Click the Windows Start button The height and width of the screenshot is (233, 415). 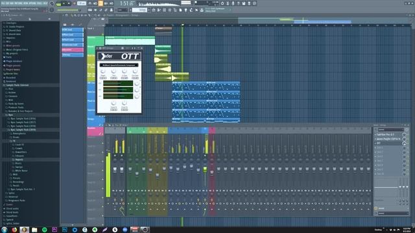click(4, 230)
